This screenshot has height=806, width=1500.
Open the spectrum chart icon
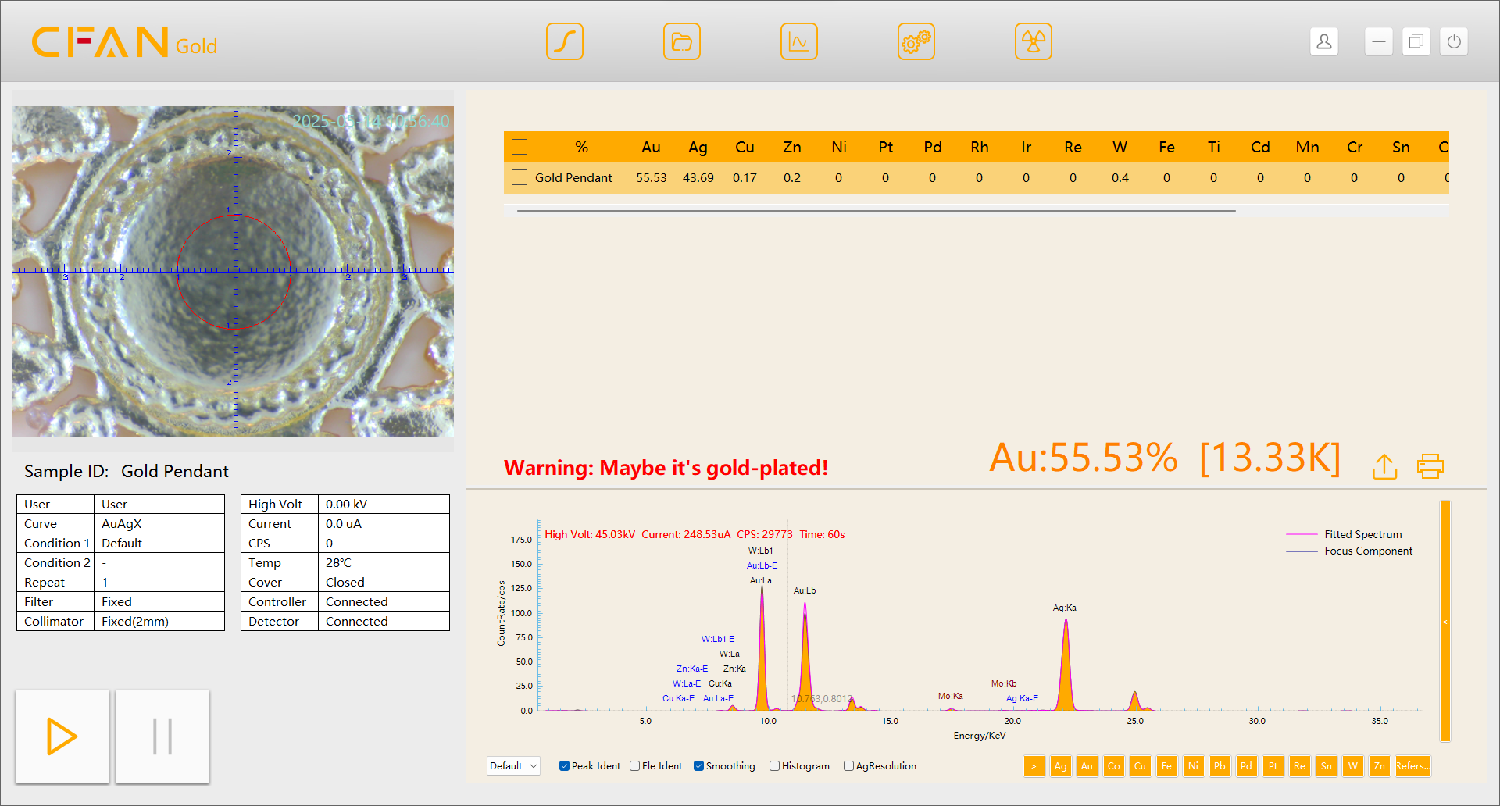799,41
